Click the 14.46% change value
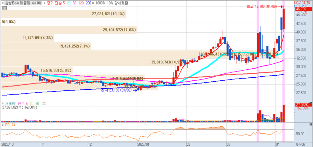 click(x=301, y=12)
